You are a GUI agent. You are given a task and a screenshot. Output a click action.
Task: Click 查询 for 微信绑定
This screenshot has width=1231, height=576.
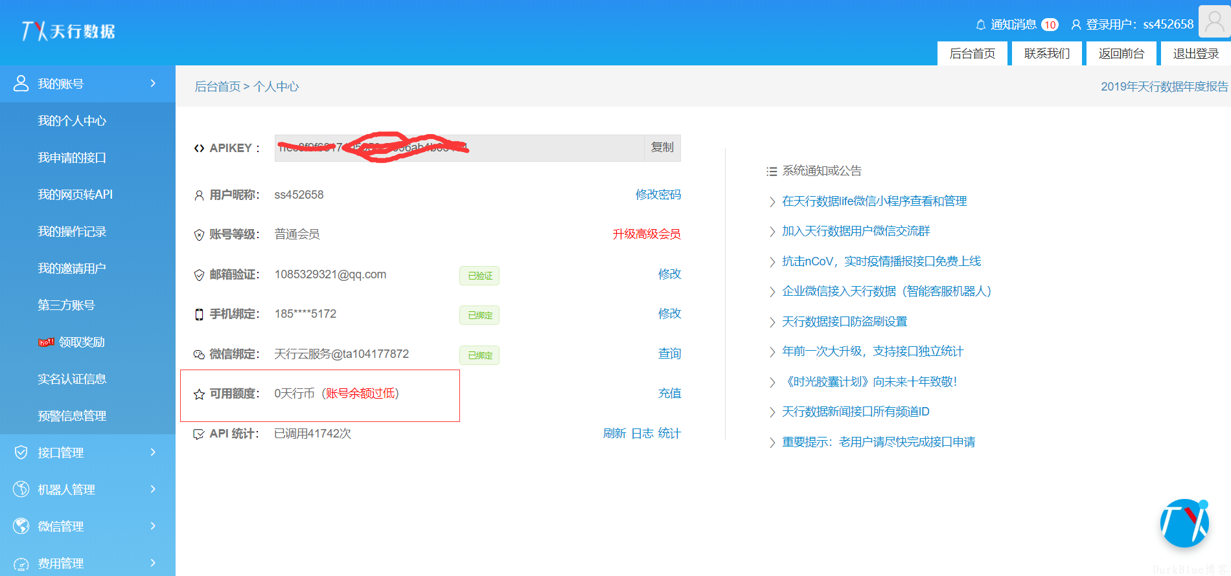(x=670, y=354)
